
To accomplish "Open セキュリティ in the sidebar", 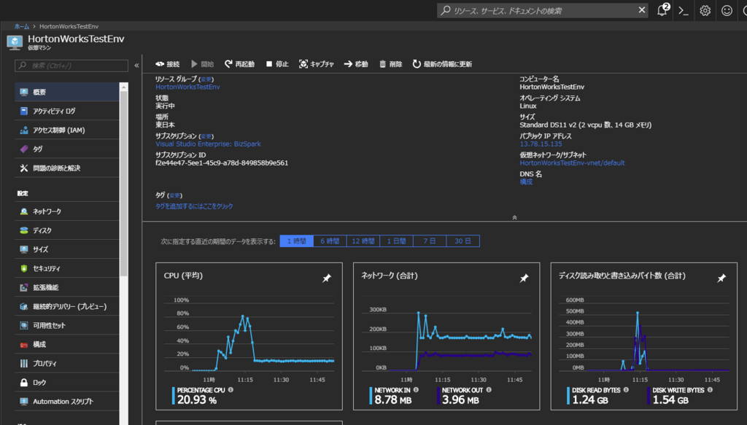I will tap(66, 268).
